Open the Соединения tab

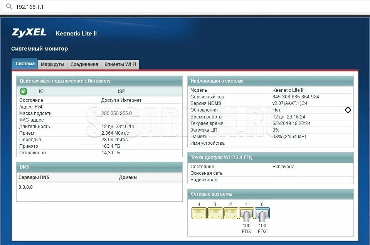84,64
